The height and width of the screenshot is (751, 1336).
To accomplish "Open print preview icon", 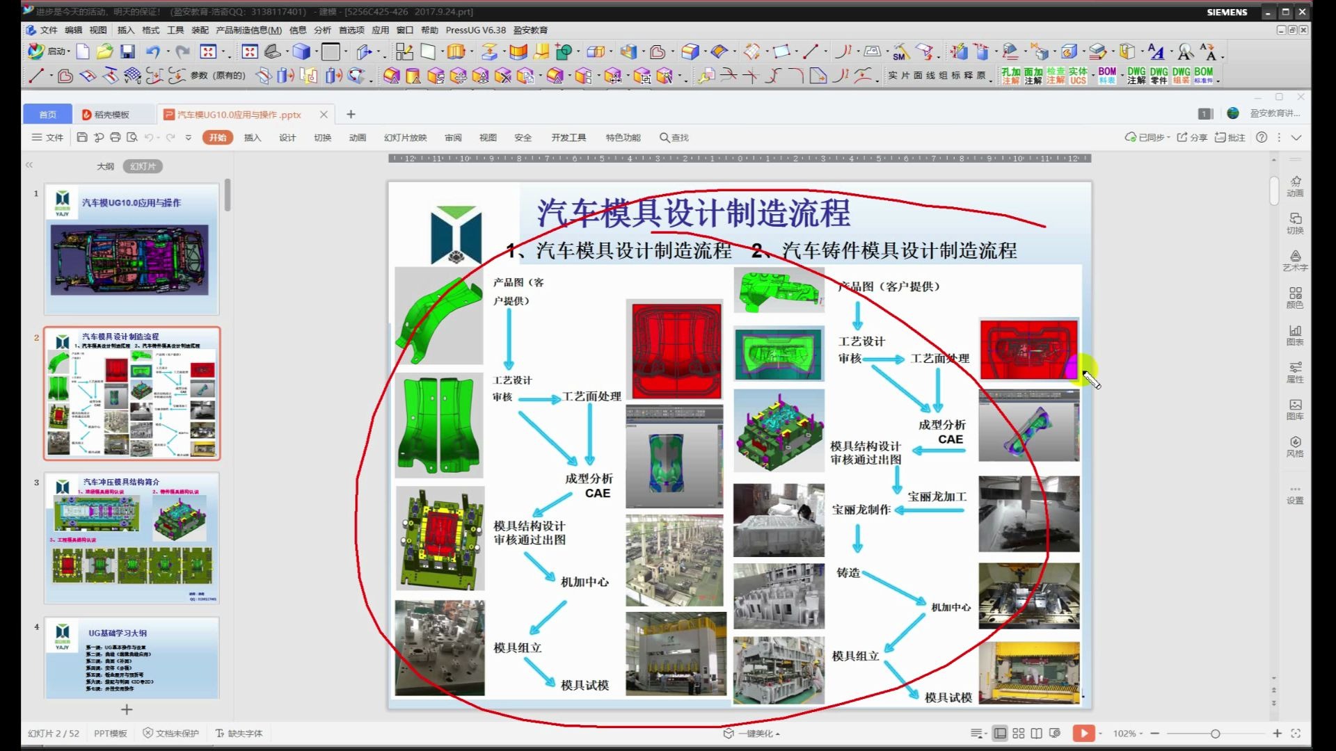I will (132, 138).
